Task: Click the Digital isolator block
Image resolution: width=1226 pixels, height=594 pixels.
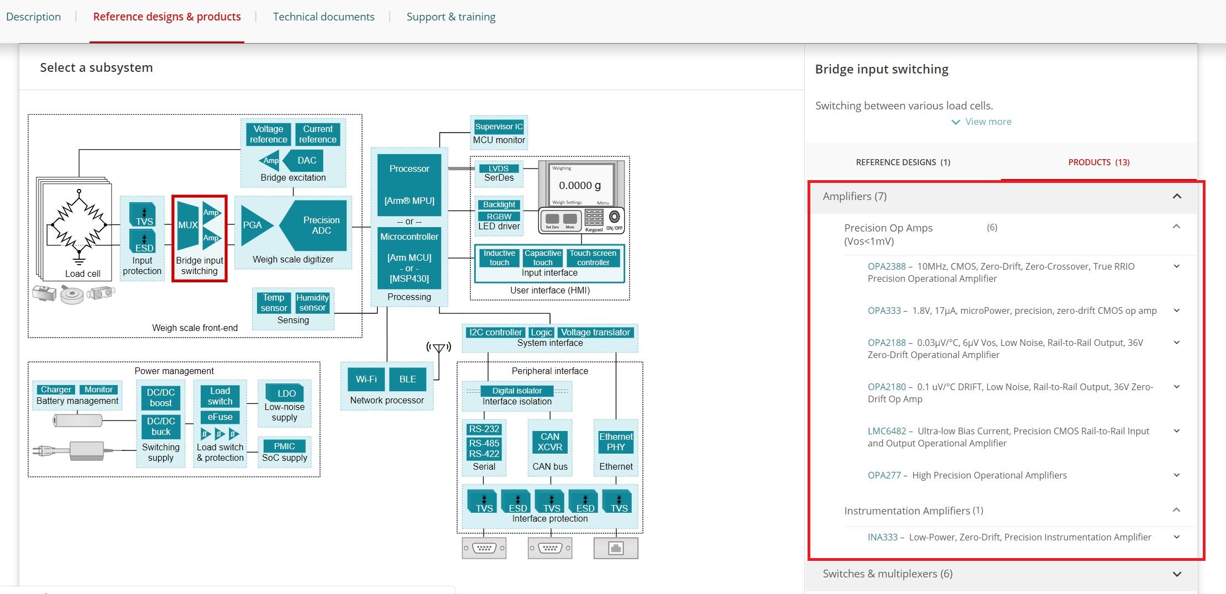Action: pos(517,391)
